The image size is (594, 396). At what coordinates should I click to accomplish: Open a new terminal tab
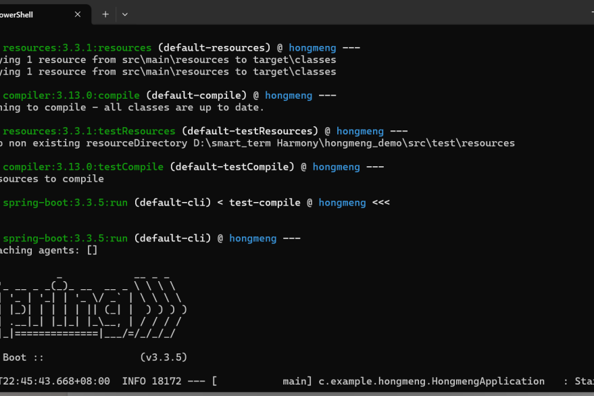[105, 14]
